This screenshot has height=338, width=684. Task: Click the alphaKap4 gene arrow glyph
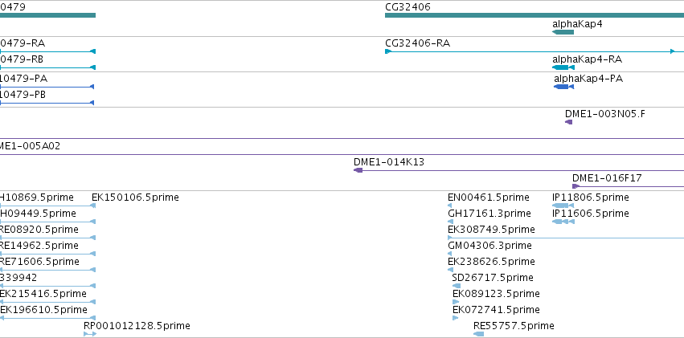pyautogui.click(x=563, y=32)
